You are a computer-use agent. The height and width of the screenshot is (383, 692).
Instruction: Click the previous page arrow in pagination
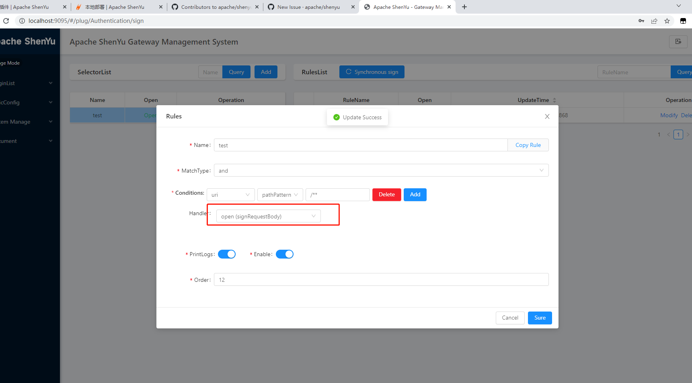coord(668,134)
